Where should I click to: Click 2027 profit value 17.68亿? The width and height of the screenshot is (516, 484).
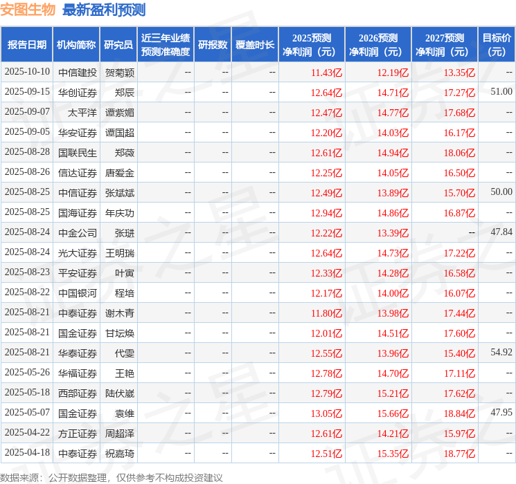459,113
